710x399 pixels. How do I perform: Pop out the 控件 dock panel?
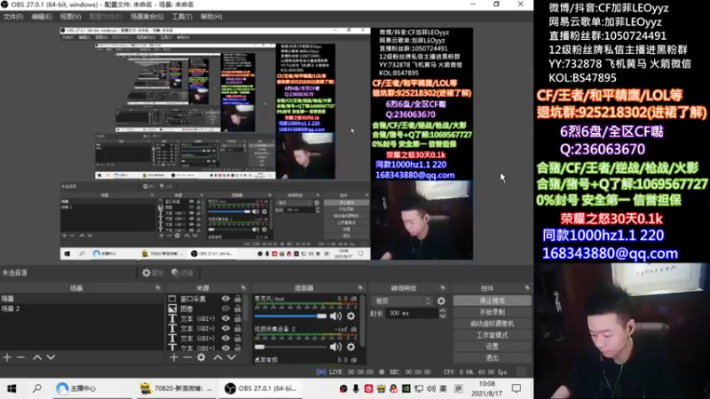click(x=527, y=287)
